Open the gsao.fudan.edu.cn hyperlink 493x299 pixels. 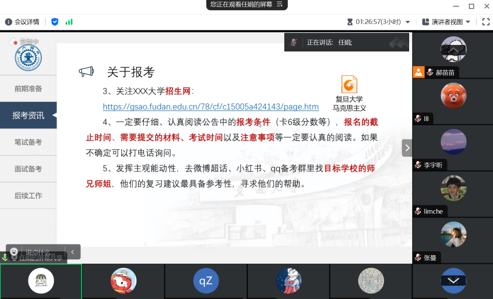point(210,107)
